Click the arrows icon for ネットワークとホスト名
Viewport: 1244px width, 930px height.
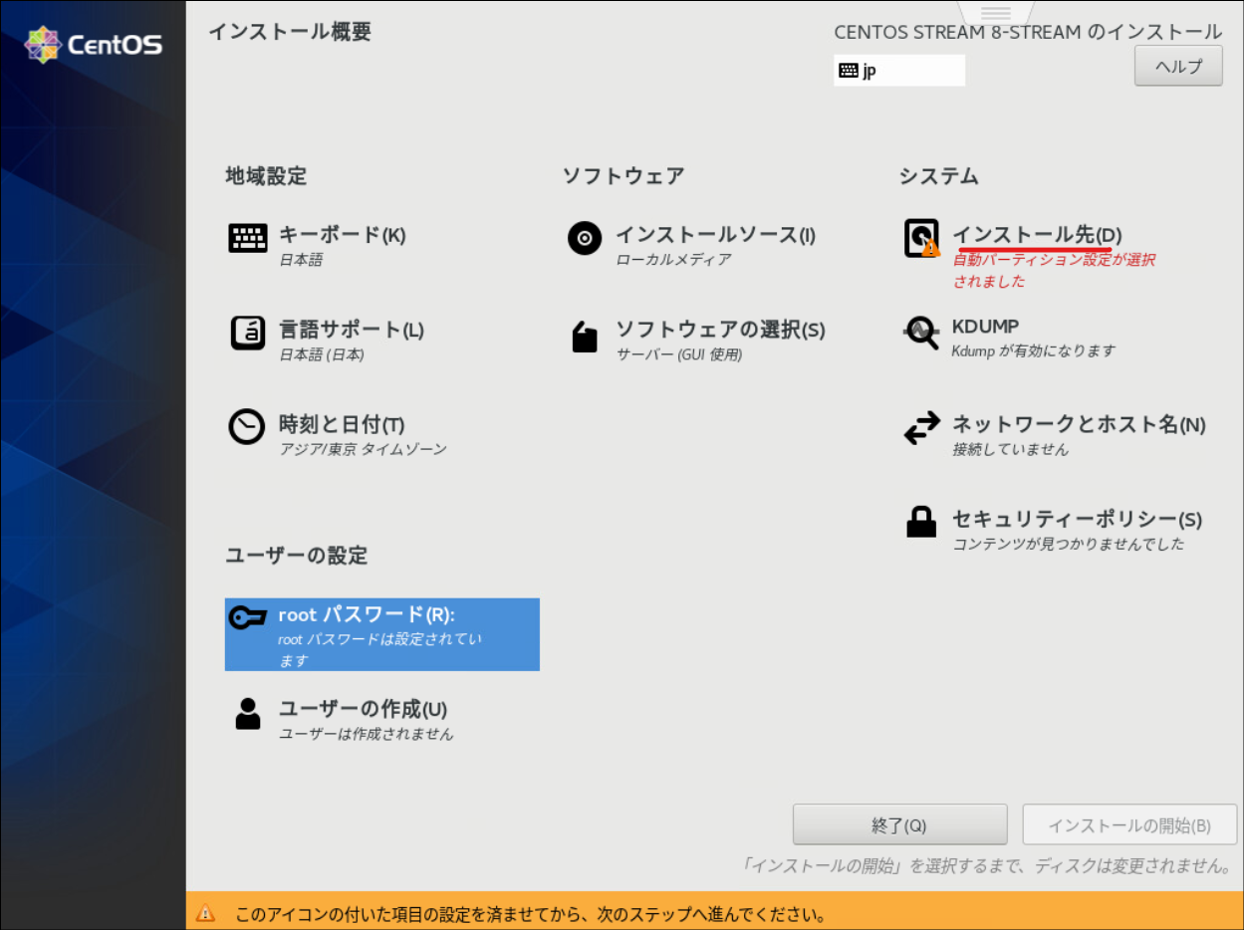coord(921,428)
